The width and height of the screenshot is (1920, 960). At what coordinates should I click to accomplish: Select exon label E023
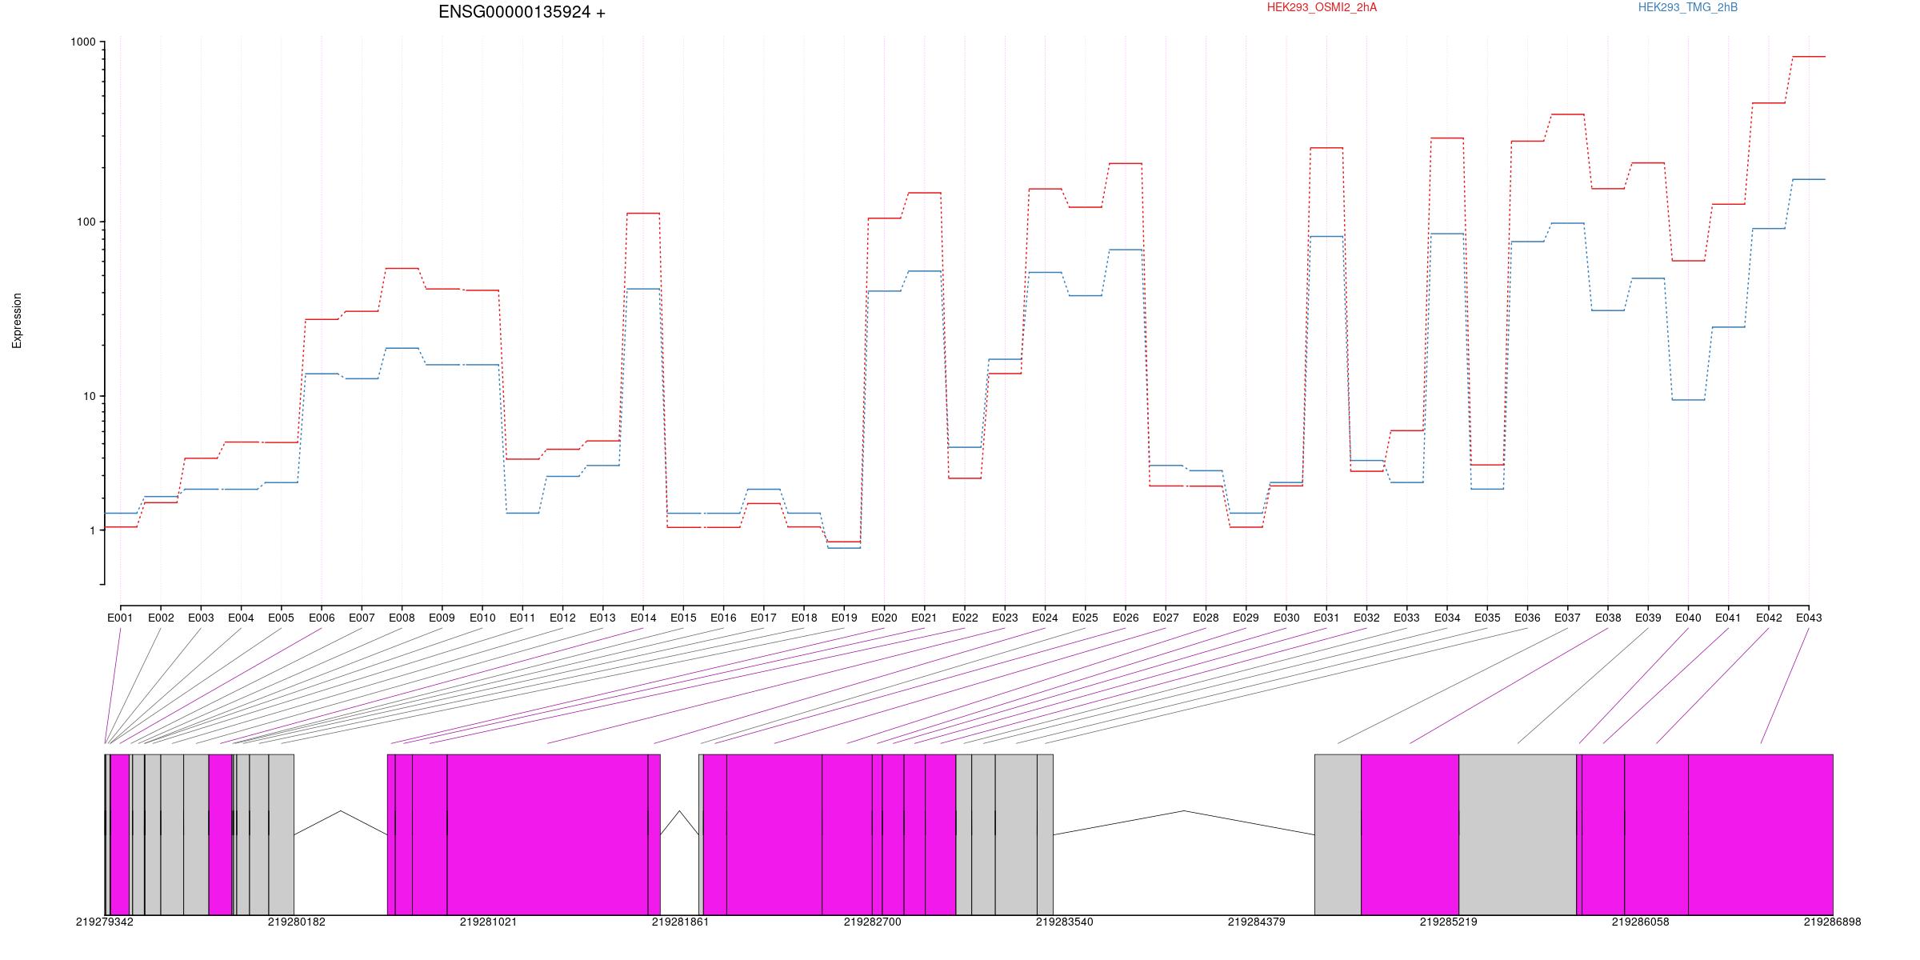tap(1005, 618)
